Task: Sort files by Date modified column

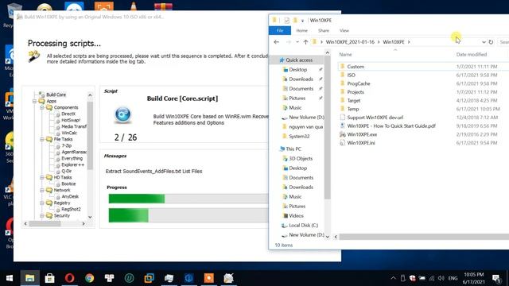Action: point(472,55)
